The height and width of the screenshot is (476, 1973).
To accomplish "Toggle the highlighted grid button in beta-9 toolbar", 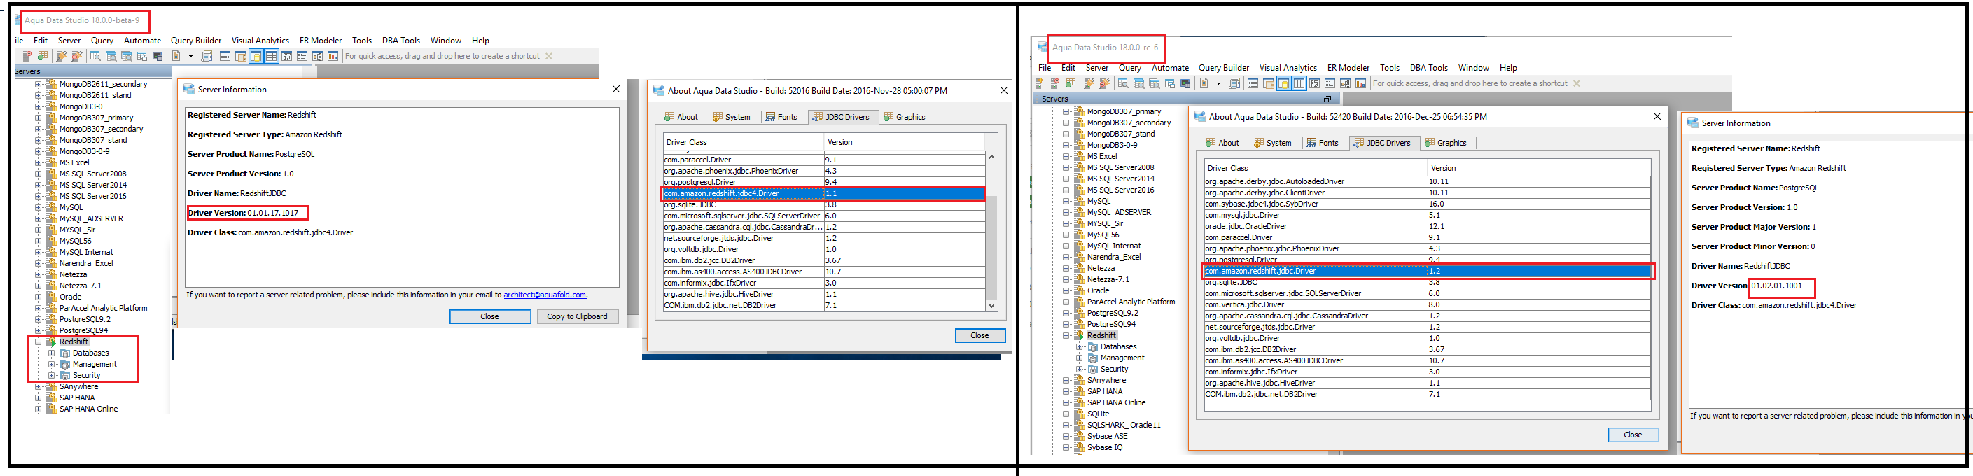I will tap(271, 56).
